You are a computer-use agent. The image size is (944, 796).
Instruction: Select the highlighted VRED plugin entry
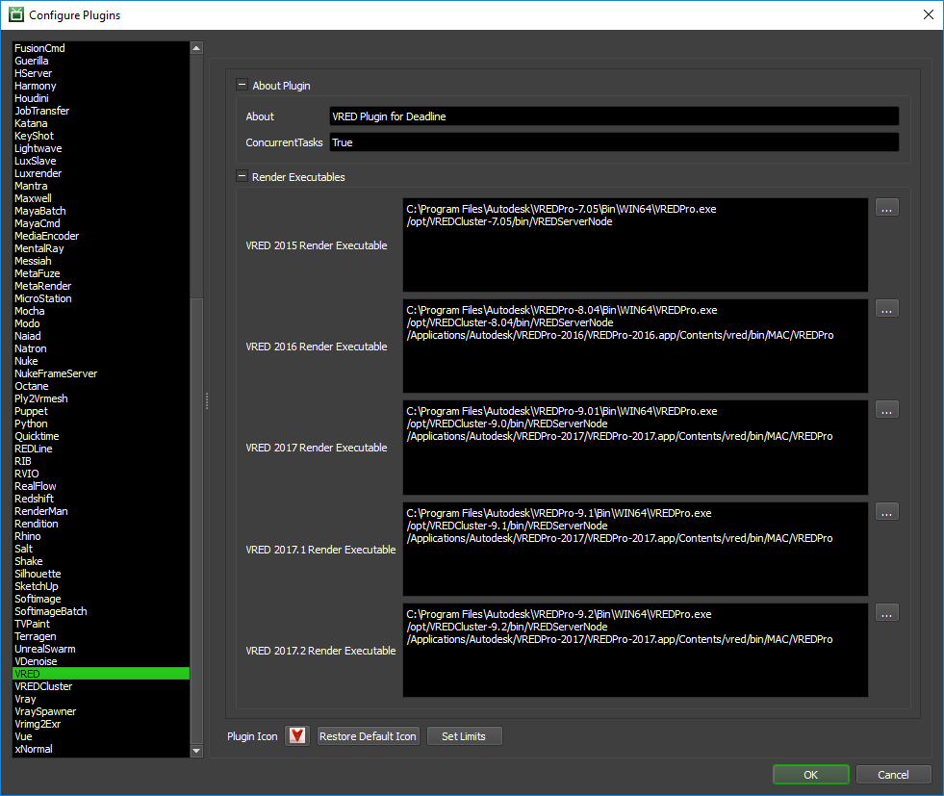[101, 675]
